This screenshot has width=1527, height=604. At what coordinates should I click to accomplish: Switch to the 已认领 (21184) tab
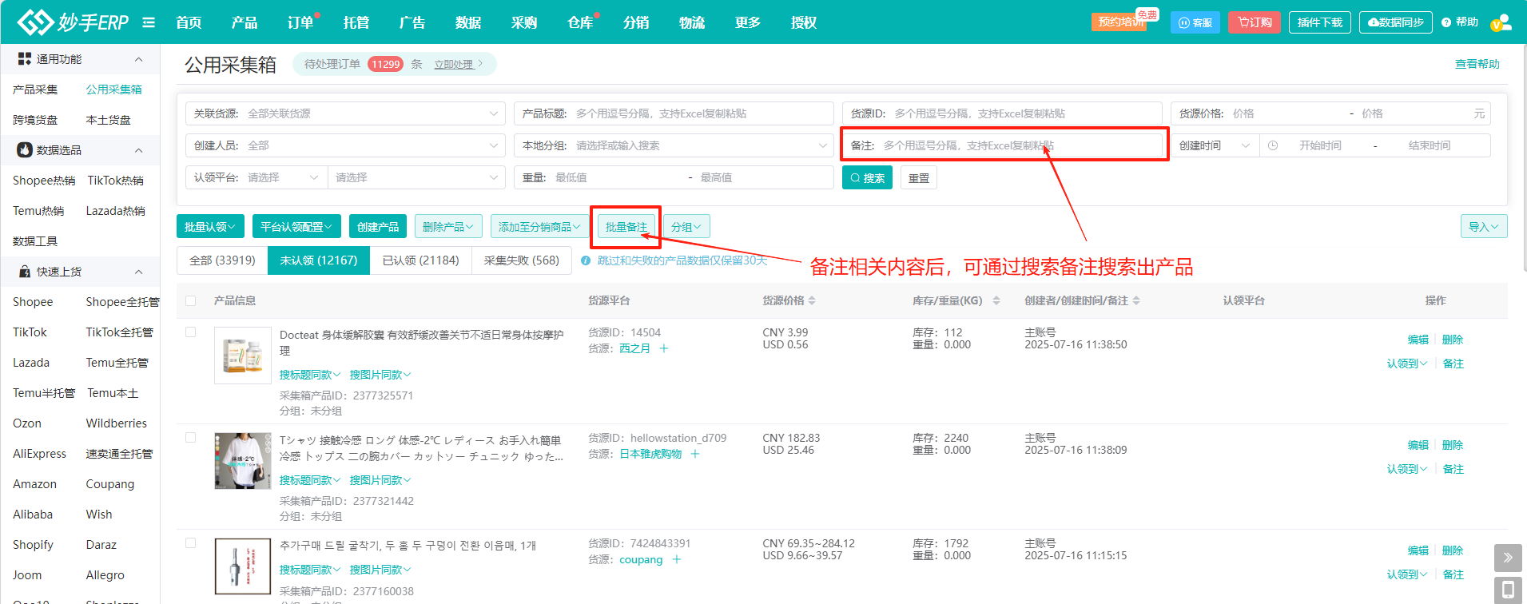tap(420, 260)
